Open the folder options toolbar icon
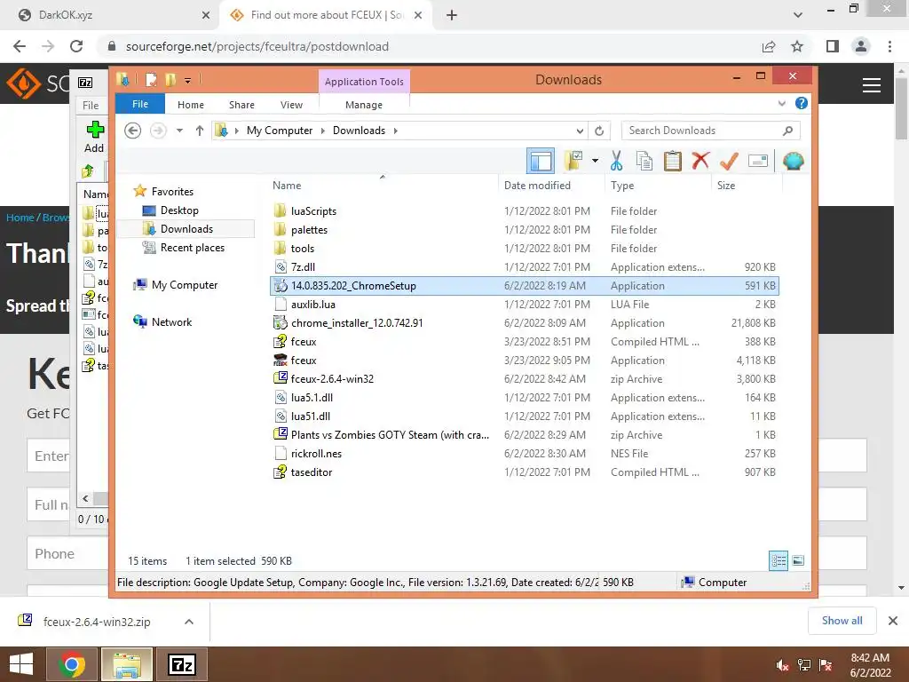 [x=573, y=161]
